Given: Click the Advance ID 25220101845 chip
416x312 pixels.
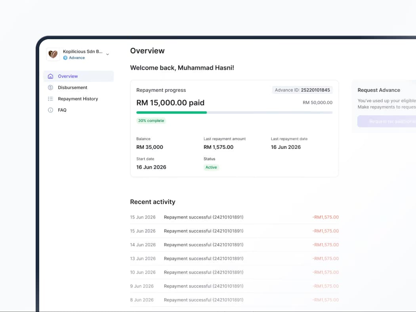Looking at the screenshot, I should (302, 90).
